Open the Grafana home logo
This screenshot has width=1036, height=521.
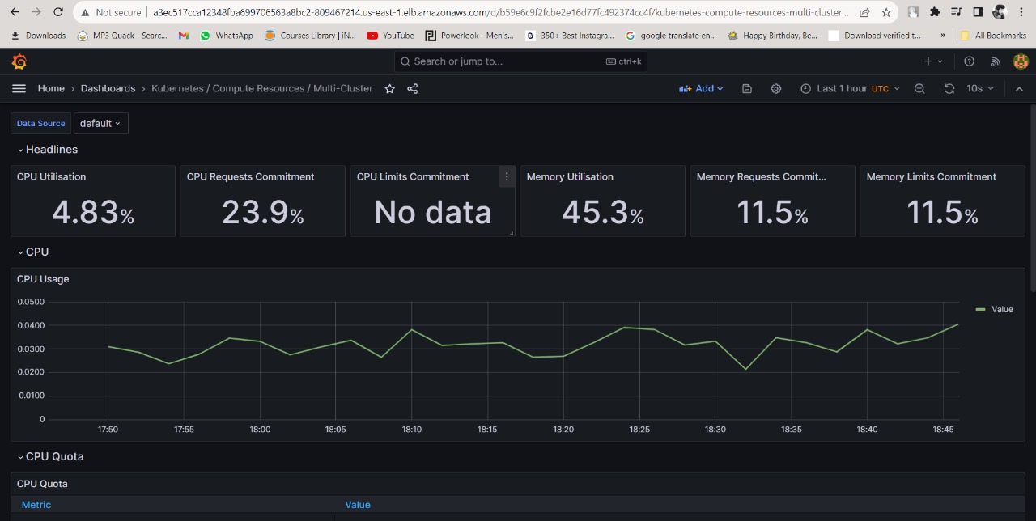(x=19, y=61)
